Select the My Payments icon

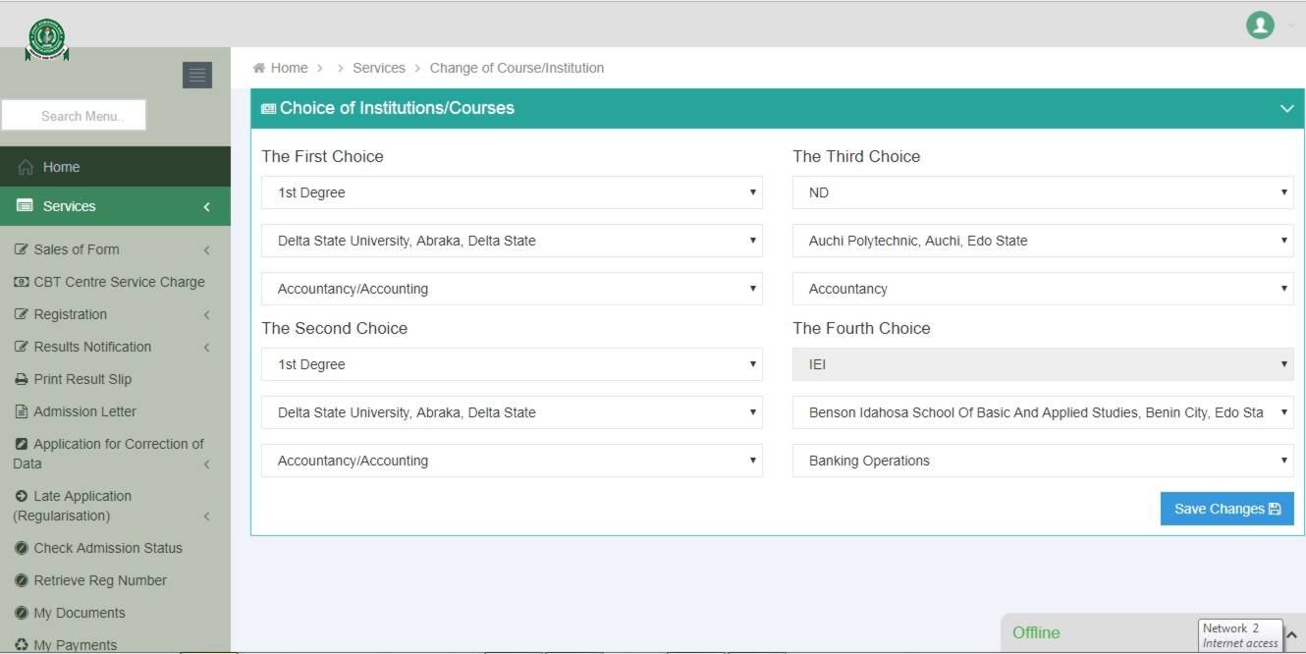click(21, 644)
